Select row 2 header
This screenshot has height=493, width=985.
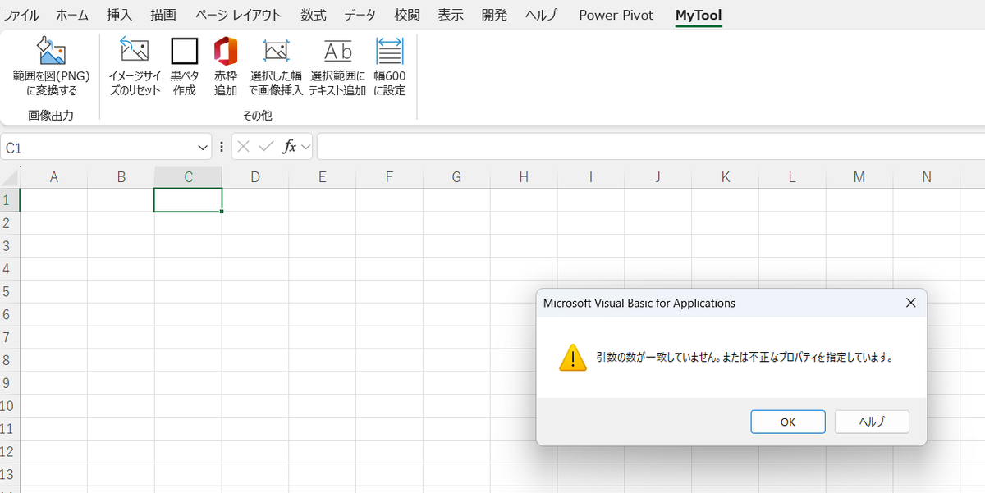(10, 223)
